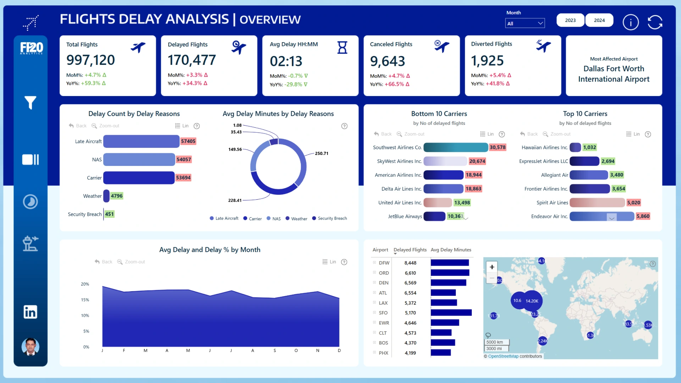Open the LinkedIn icon in sidebar
The width and height of the screenshot is (681, 383).
(31, 312)
